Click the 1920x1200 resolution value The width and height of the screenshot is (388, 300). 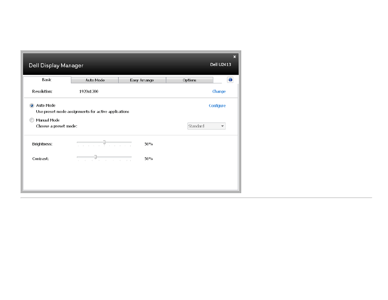point(89,91)
